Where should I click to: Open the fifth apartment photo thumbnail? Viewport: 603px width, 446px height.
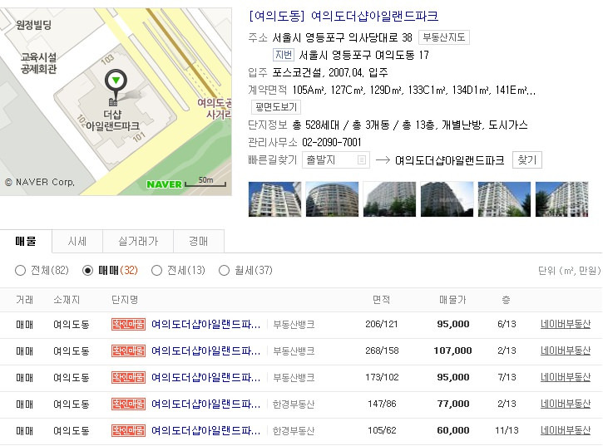(x=504, y=199)
